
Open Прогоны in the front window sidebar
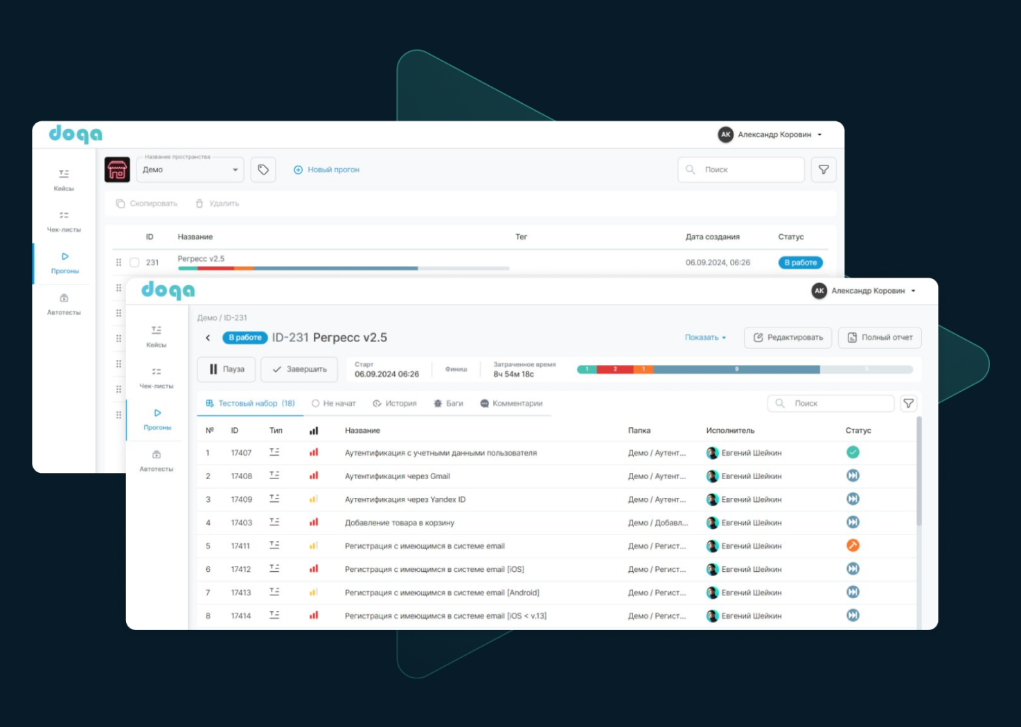[157, 419]
